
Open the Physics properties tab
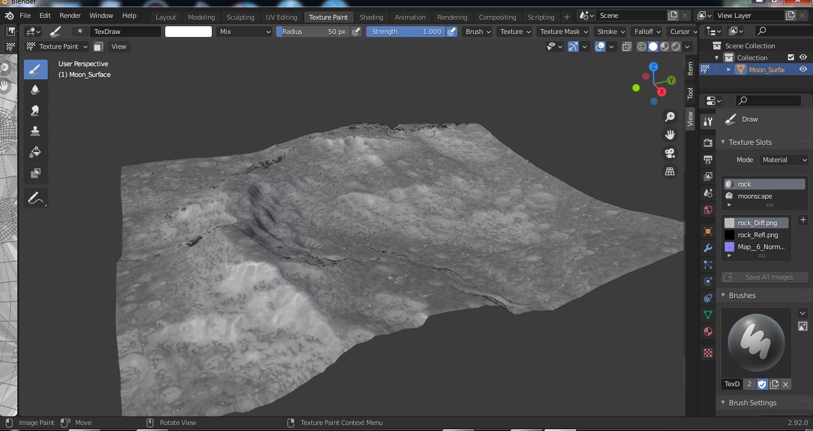708,281
